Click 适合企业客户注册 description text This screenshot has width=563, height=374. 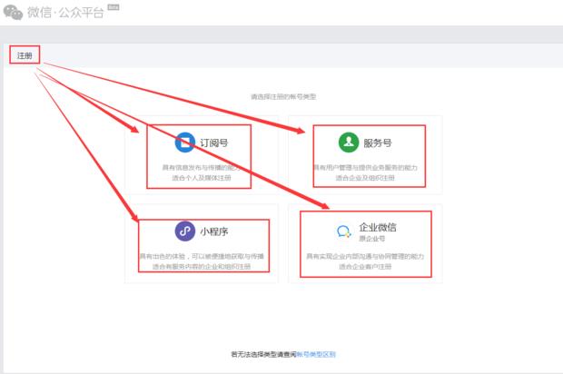tap(365, 266)
